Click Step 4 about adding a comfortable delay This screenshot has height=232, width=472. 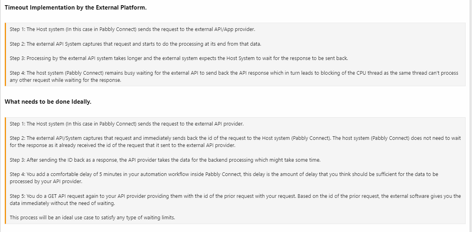coord(224,174)
